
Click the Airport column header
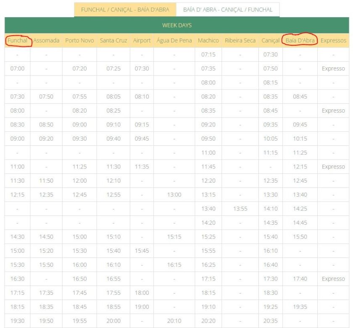pyautogui.click(x=142, y=41)
